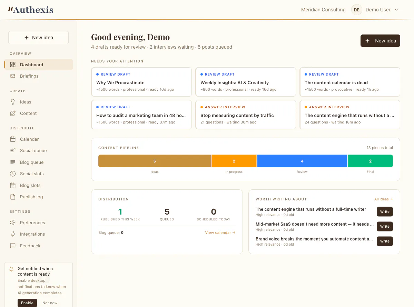
Task: Open the Dashboard page
Action: coord(39,65)
